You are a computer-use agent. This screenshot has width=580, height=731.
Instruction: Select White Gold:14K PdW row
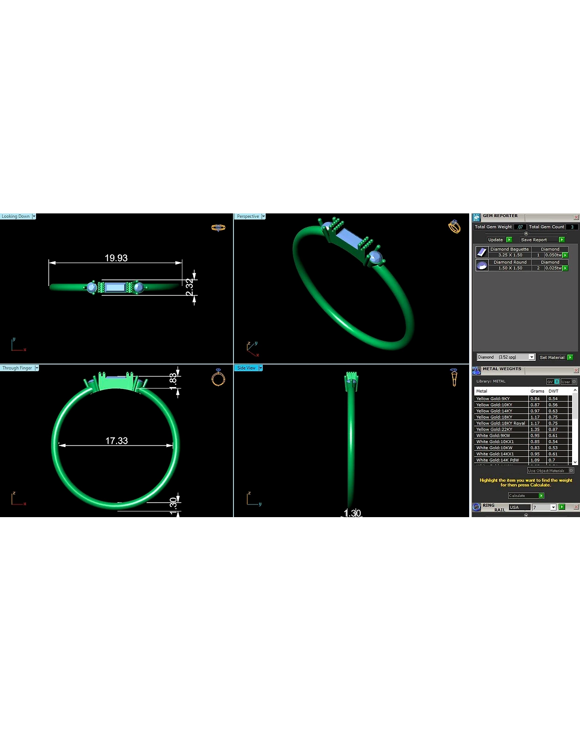pyautogui.click(x=523, y=460)
